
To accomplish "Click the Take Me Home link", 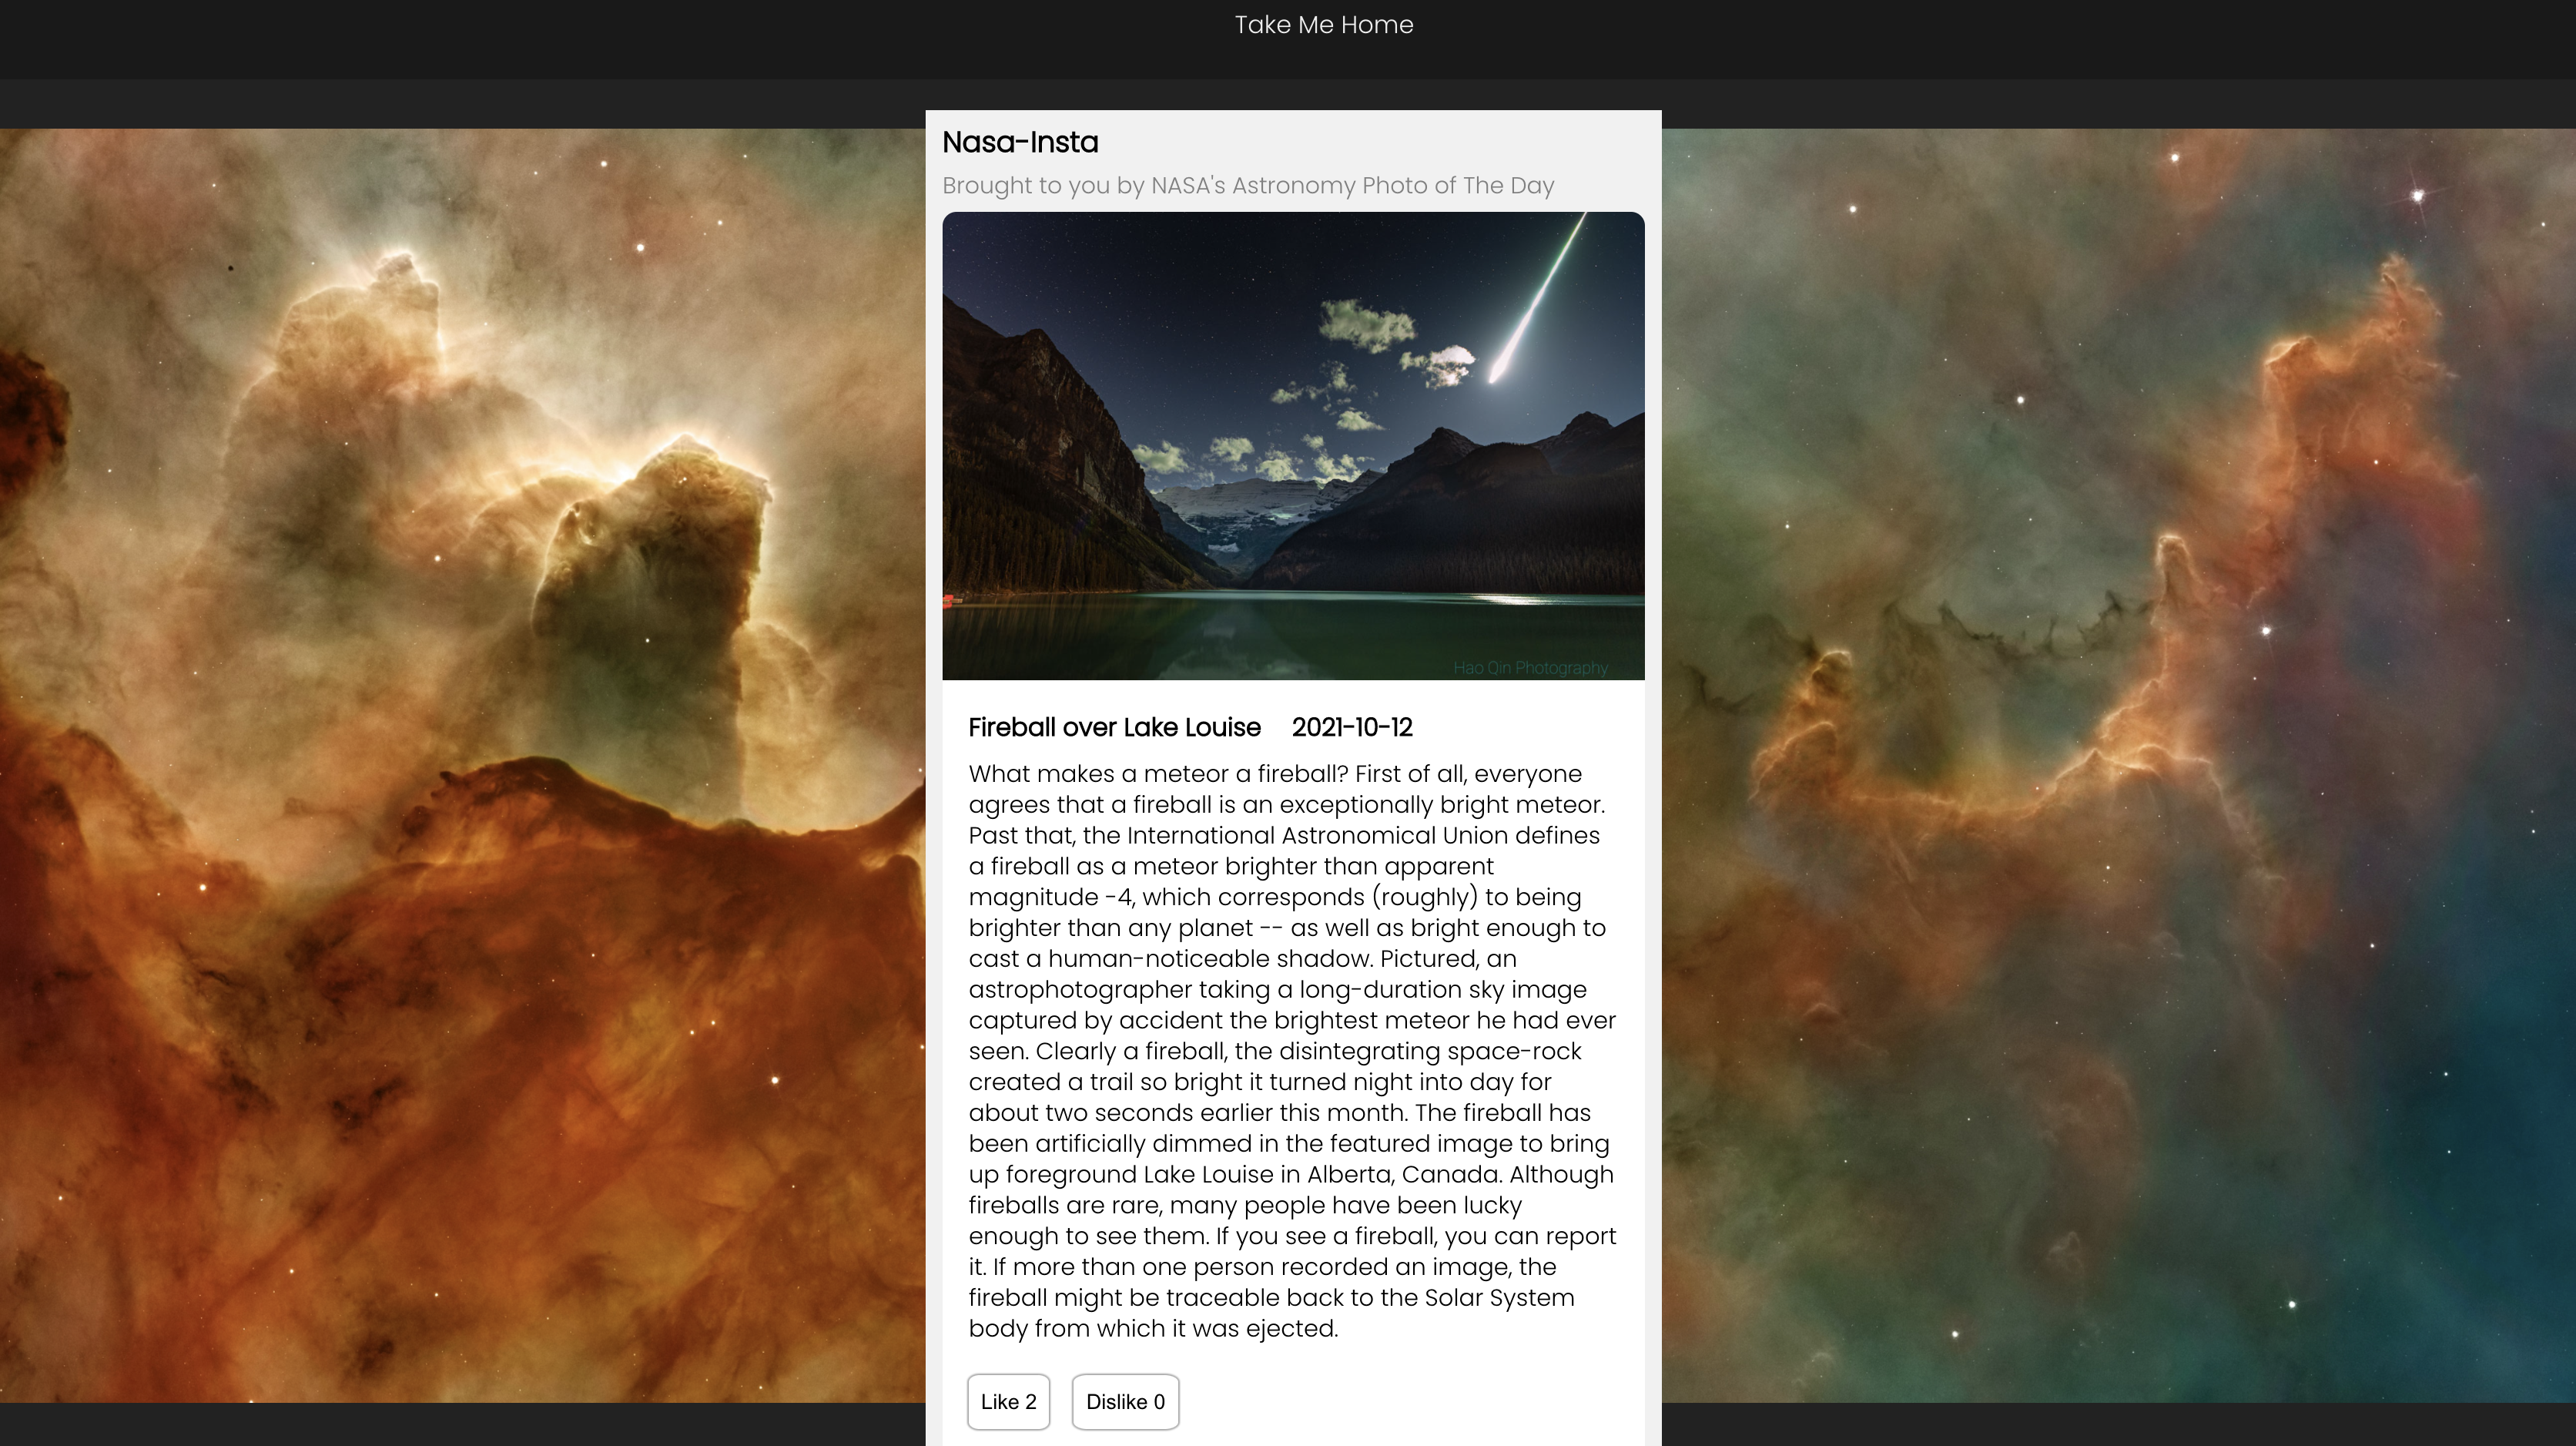I will pyautogui.click(x=1323, y=25).
